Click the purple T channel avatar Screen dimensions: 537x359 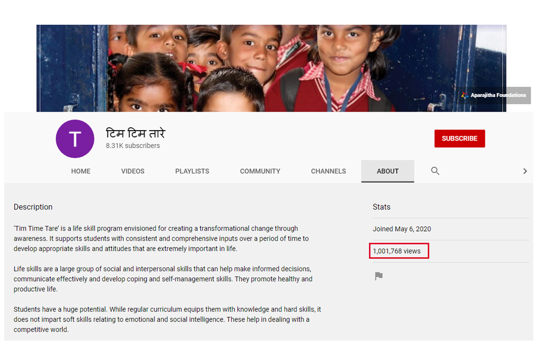[75, 138]
